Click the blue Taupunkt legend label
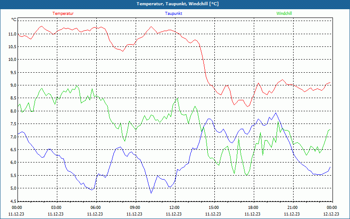The height and width of the screenshot is (219, 350). point(173,14)
